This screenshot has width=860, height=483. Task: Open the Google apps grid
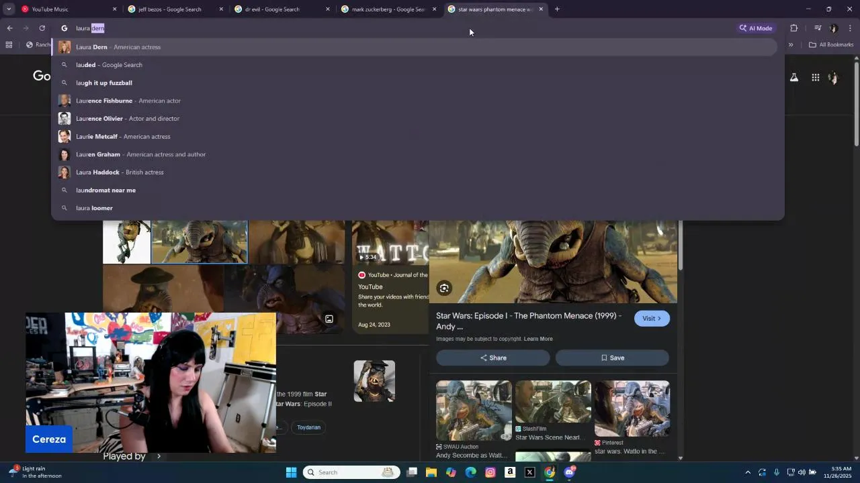click(x=815, y=77)
